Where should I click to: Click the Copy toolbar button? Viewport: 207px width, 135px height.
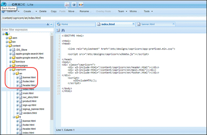tap(54, 11)
